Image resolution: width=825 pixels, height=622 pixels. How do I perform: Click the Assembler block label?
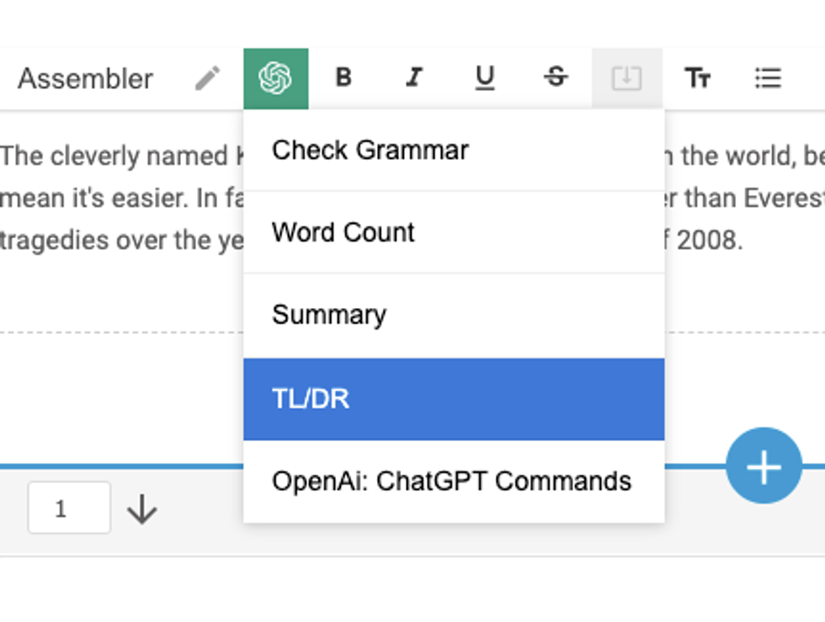[85, 78]
